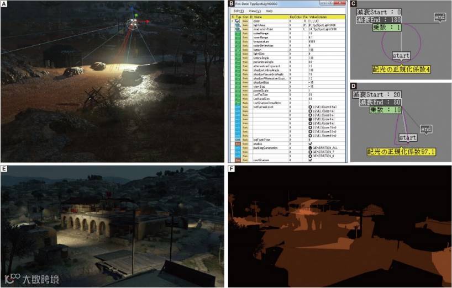Image resolution: width=452 pixels, height=288 pixels.
Task: Select the lightArea property name cell
Action: (271, 25)
